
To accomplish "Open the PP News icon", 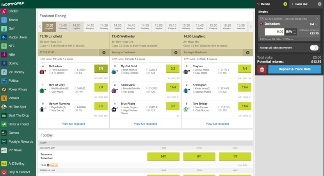I will [4, 150].
